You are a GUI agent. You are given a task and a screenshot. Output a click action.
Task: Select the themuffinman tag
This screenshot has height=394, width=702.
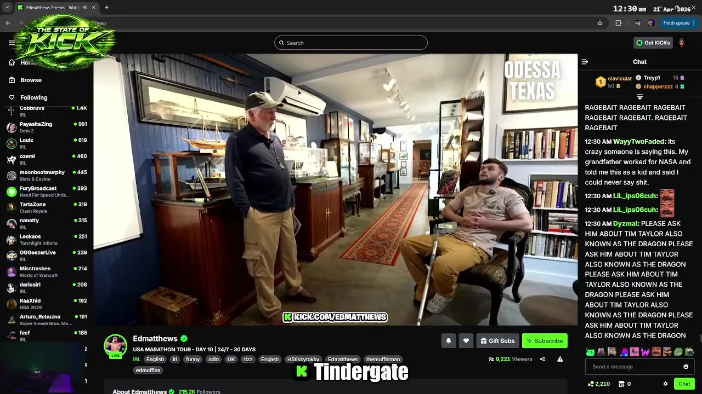(x=383, y=360)
